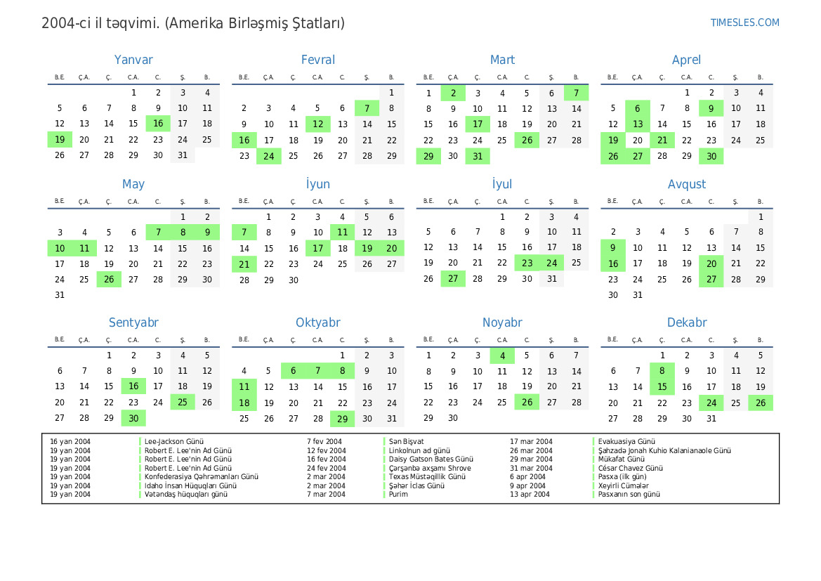
Task: Click May 26 highlighted day
Action: coord(109,280)
